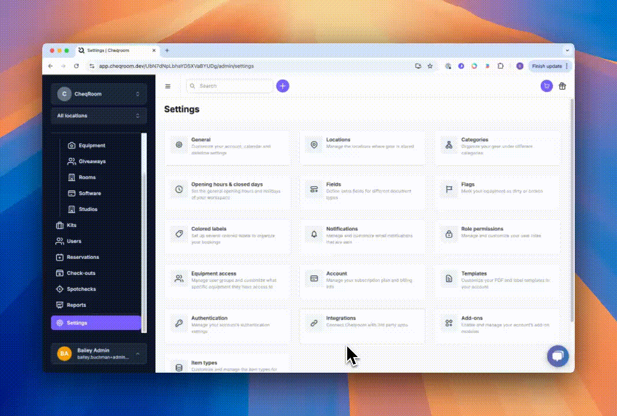View site information icon in address bar
Screen dimensions: 617x416
click(92, 66)
